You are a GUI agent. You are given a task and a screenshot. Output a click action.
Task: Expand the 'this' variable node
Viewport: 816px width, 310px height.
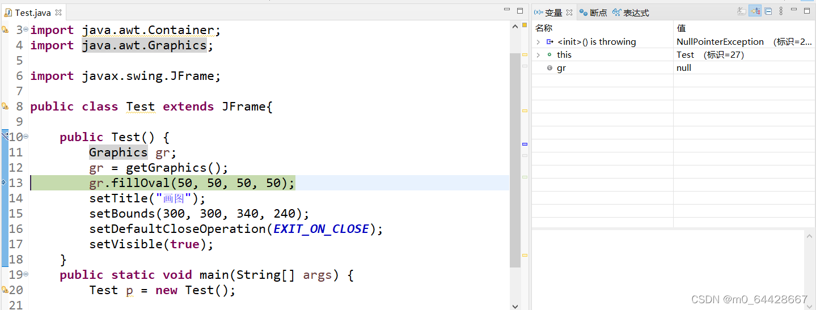click(538, 55)
